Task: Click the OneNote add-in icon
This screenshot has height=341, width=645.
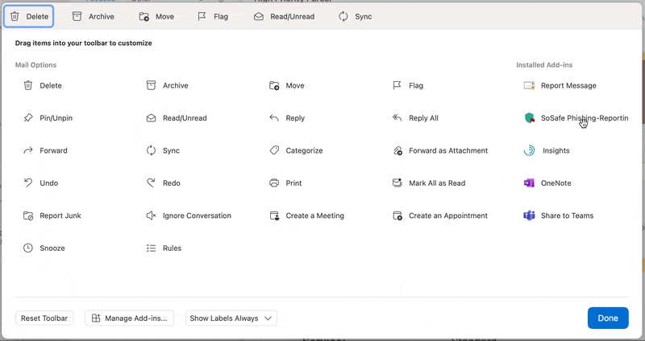Action: coord(529,183)
